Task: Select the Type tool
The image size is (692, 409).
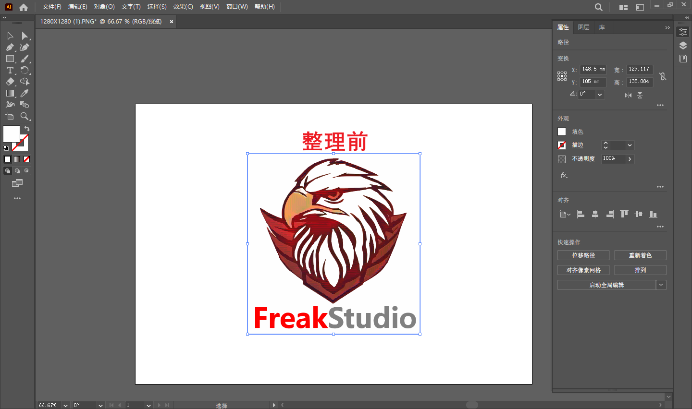Action: [10, 70]
